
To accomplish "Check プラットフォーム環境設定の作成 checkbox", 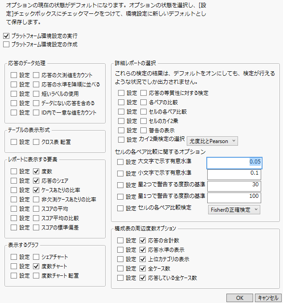I will pyautogui.click(x=6, y=45).
